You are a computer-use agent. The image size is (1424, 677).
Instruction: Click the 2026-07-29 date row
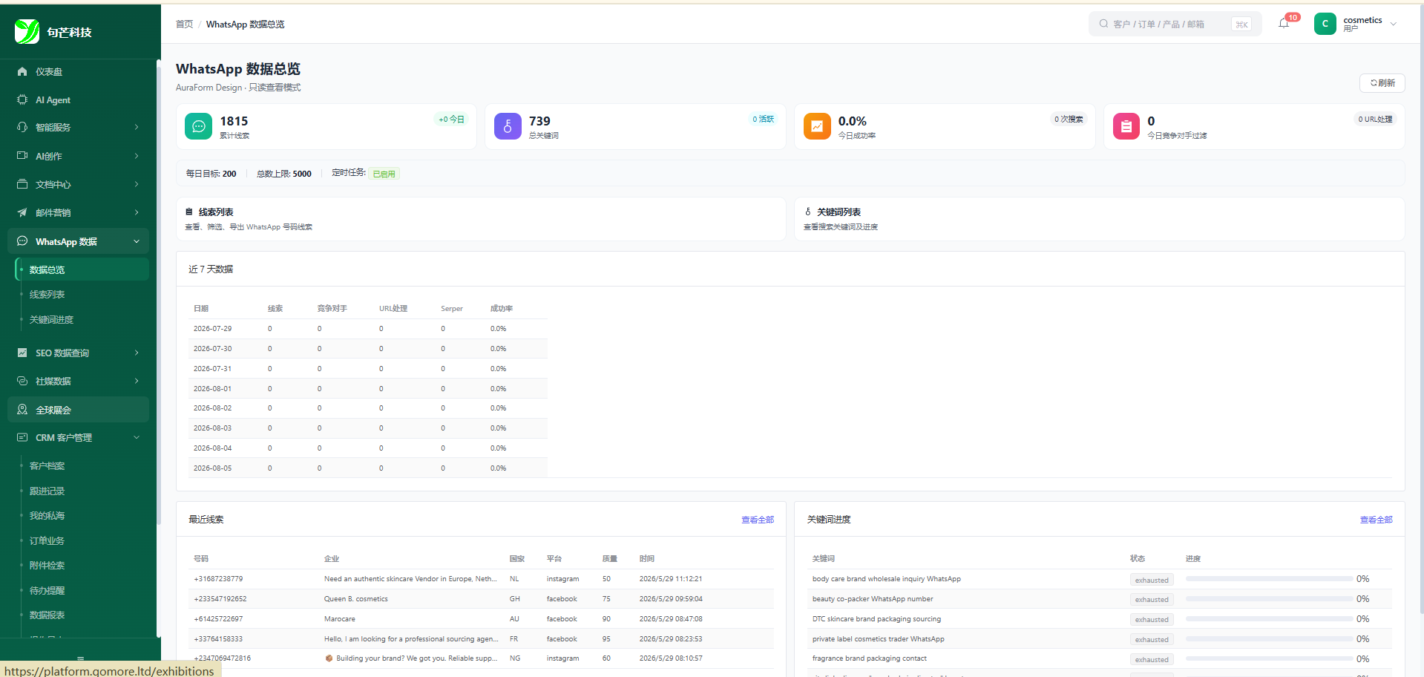coord(368,329)
